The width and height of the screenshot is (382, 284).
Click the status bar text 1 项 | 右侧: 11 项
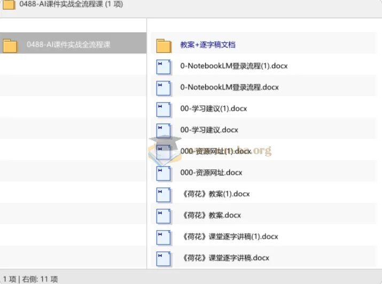(x=30, y=279)
